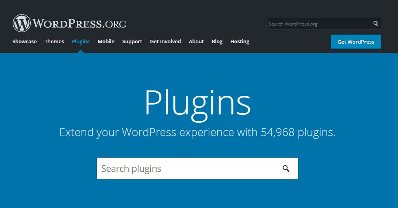
Task: Click the plugin search magnifier icon
Action: (286, 168)
